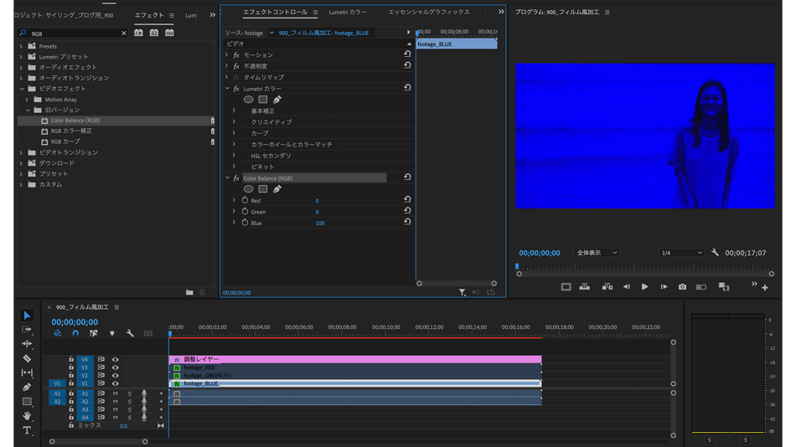The width and height of the screenshot is (796, 447).
Task: Click the Blue value 100 field
Action: [320, 223]
